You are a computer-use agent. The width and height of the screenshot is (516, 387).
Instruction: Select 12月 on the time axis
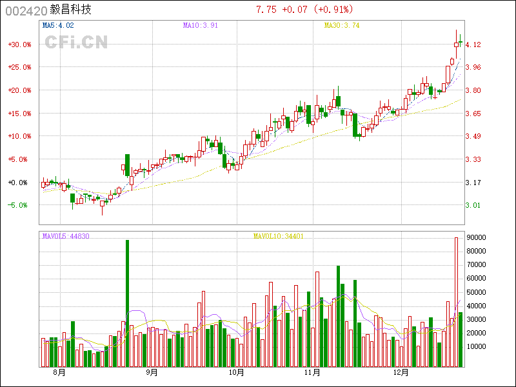tap(401, 372)
